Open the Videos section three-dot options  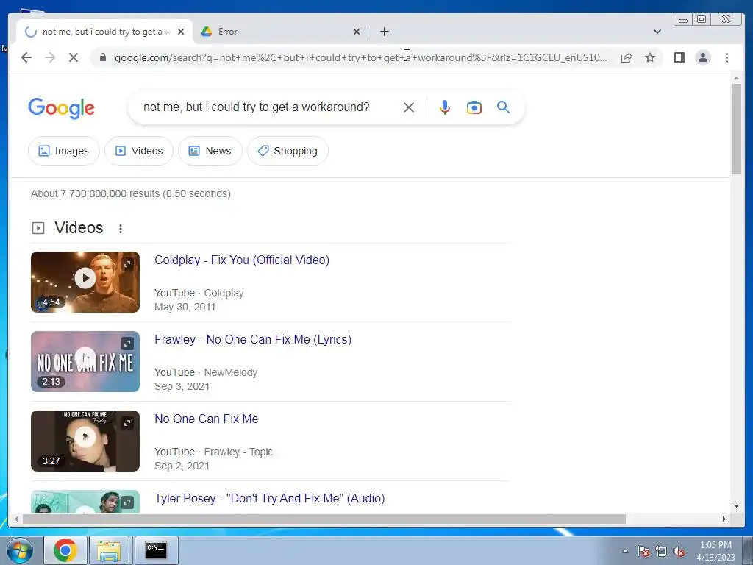121,229
